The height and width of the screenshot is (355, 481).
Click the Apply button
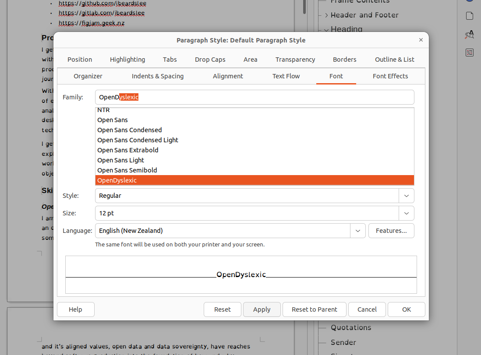click(x=262, y=309)
